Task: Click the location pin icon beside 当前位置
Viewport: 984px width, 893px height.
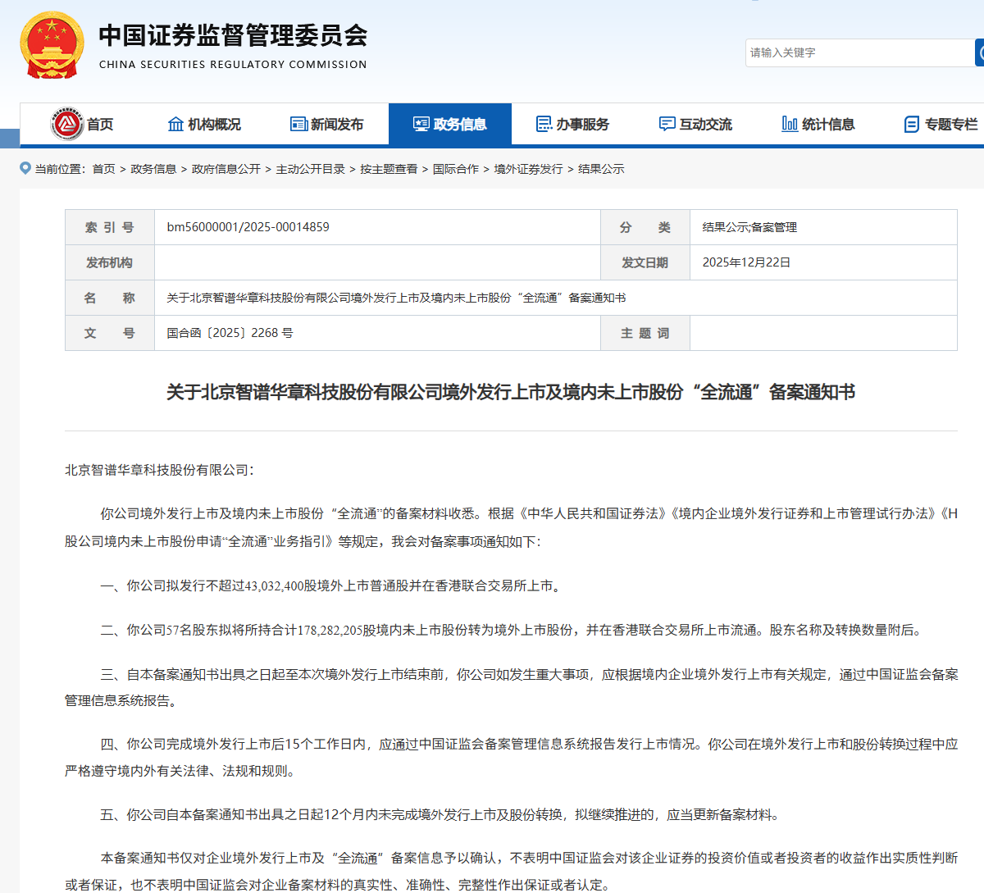Action: pos(24,169)
